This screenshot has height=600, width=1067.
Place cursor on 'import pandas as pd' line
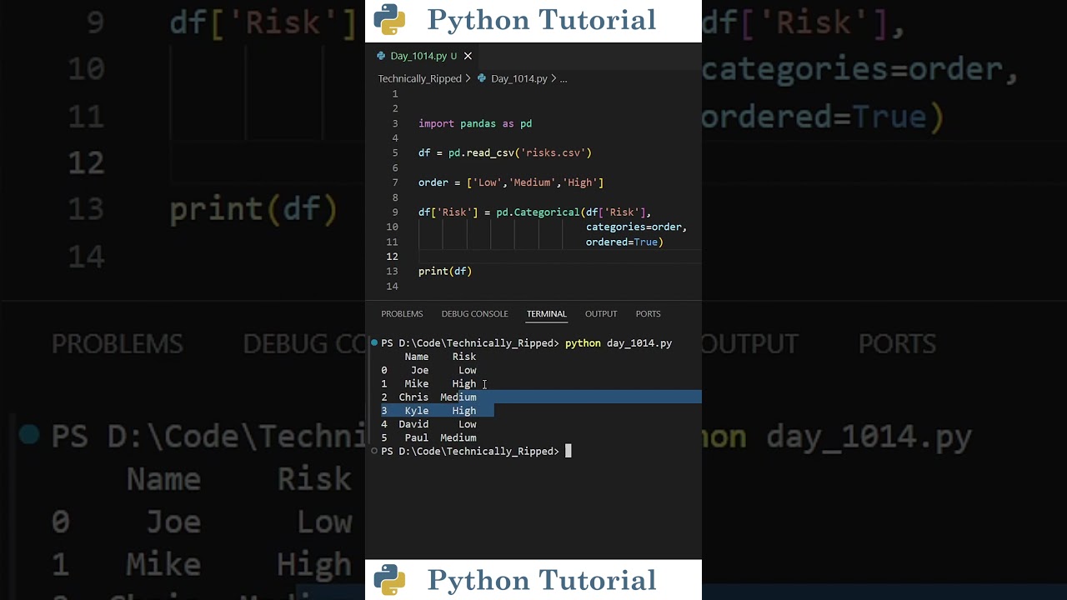(x=475, y=123)
